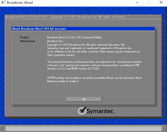
Task: Click 'their respective owners.' text line
Action: [61, 55]
